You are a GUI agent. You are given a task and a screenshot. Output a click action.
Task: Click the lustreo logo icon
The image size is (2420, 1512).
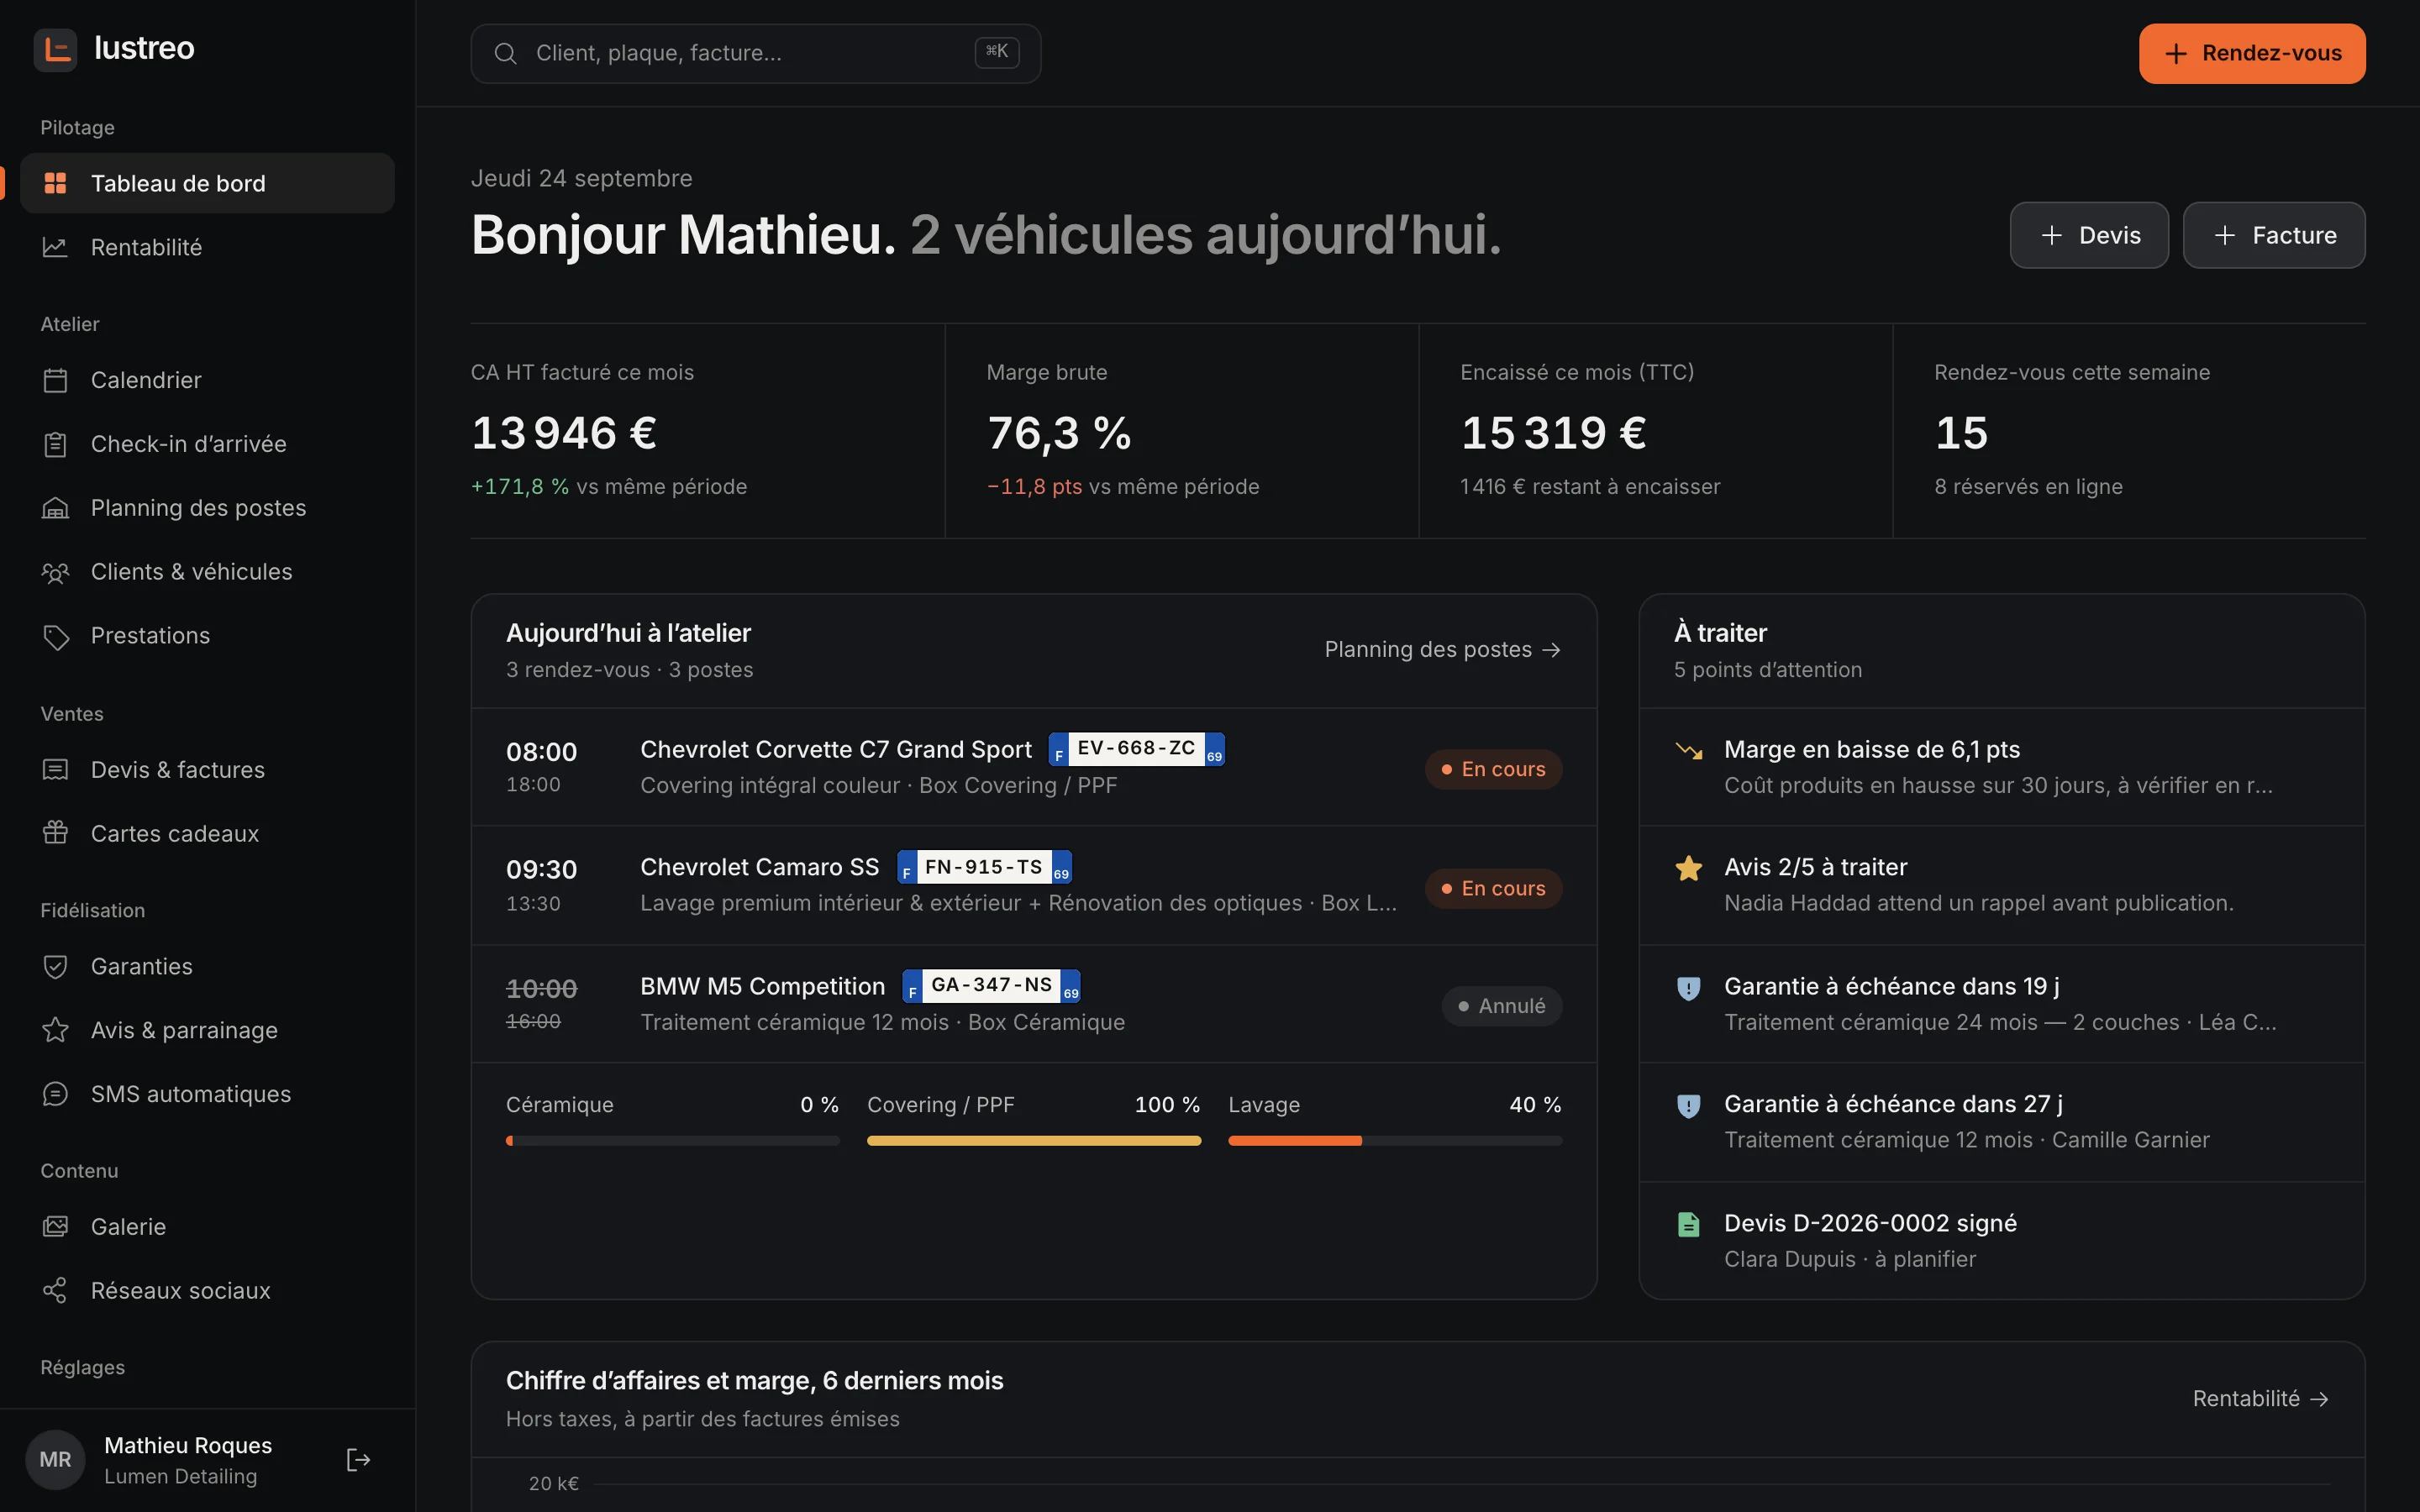56,49
